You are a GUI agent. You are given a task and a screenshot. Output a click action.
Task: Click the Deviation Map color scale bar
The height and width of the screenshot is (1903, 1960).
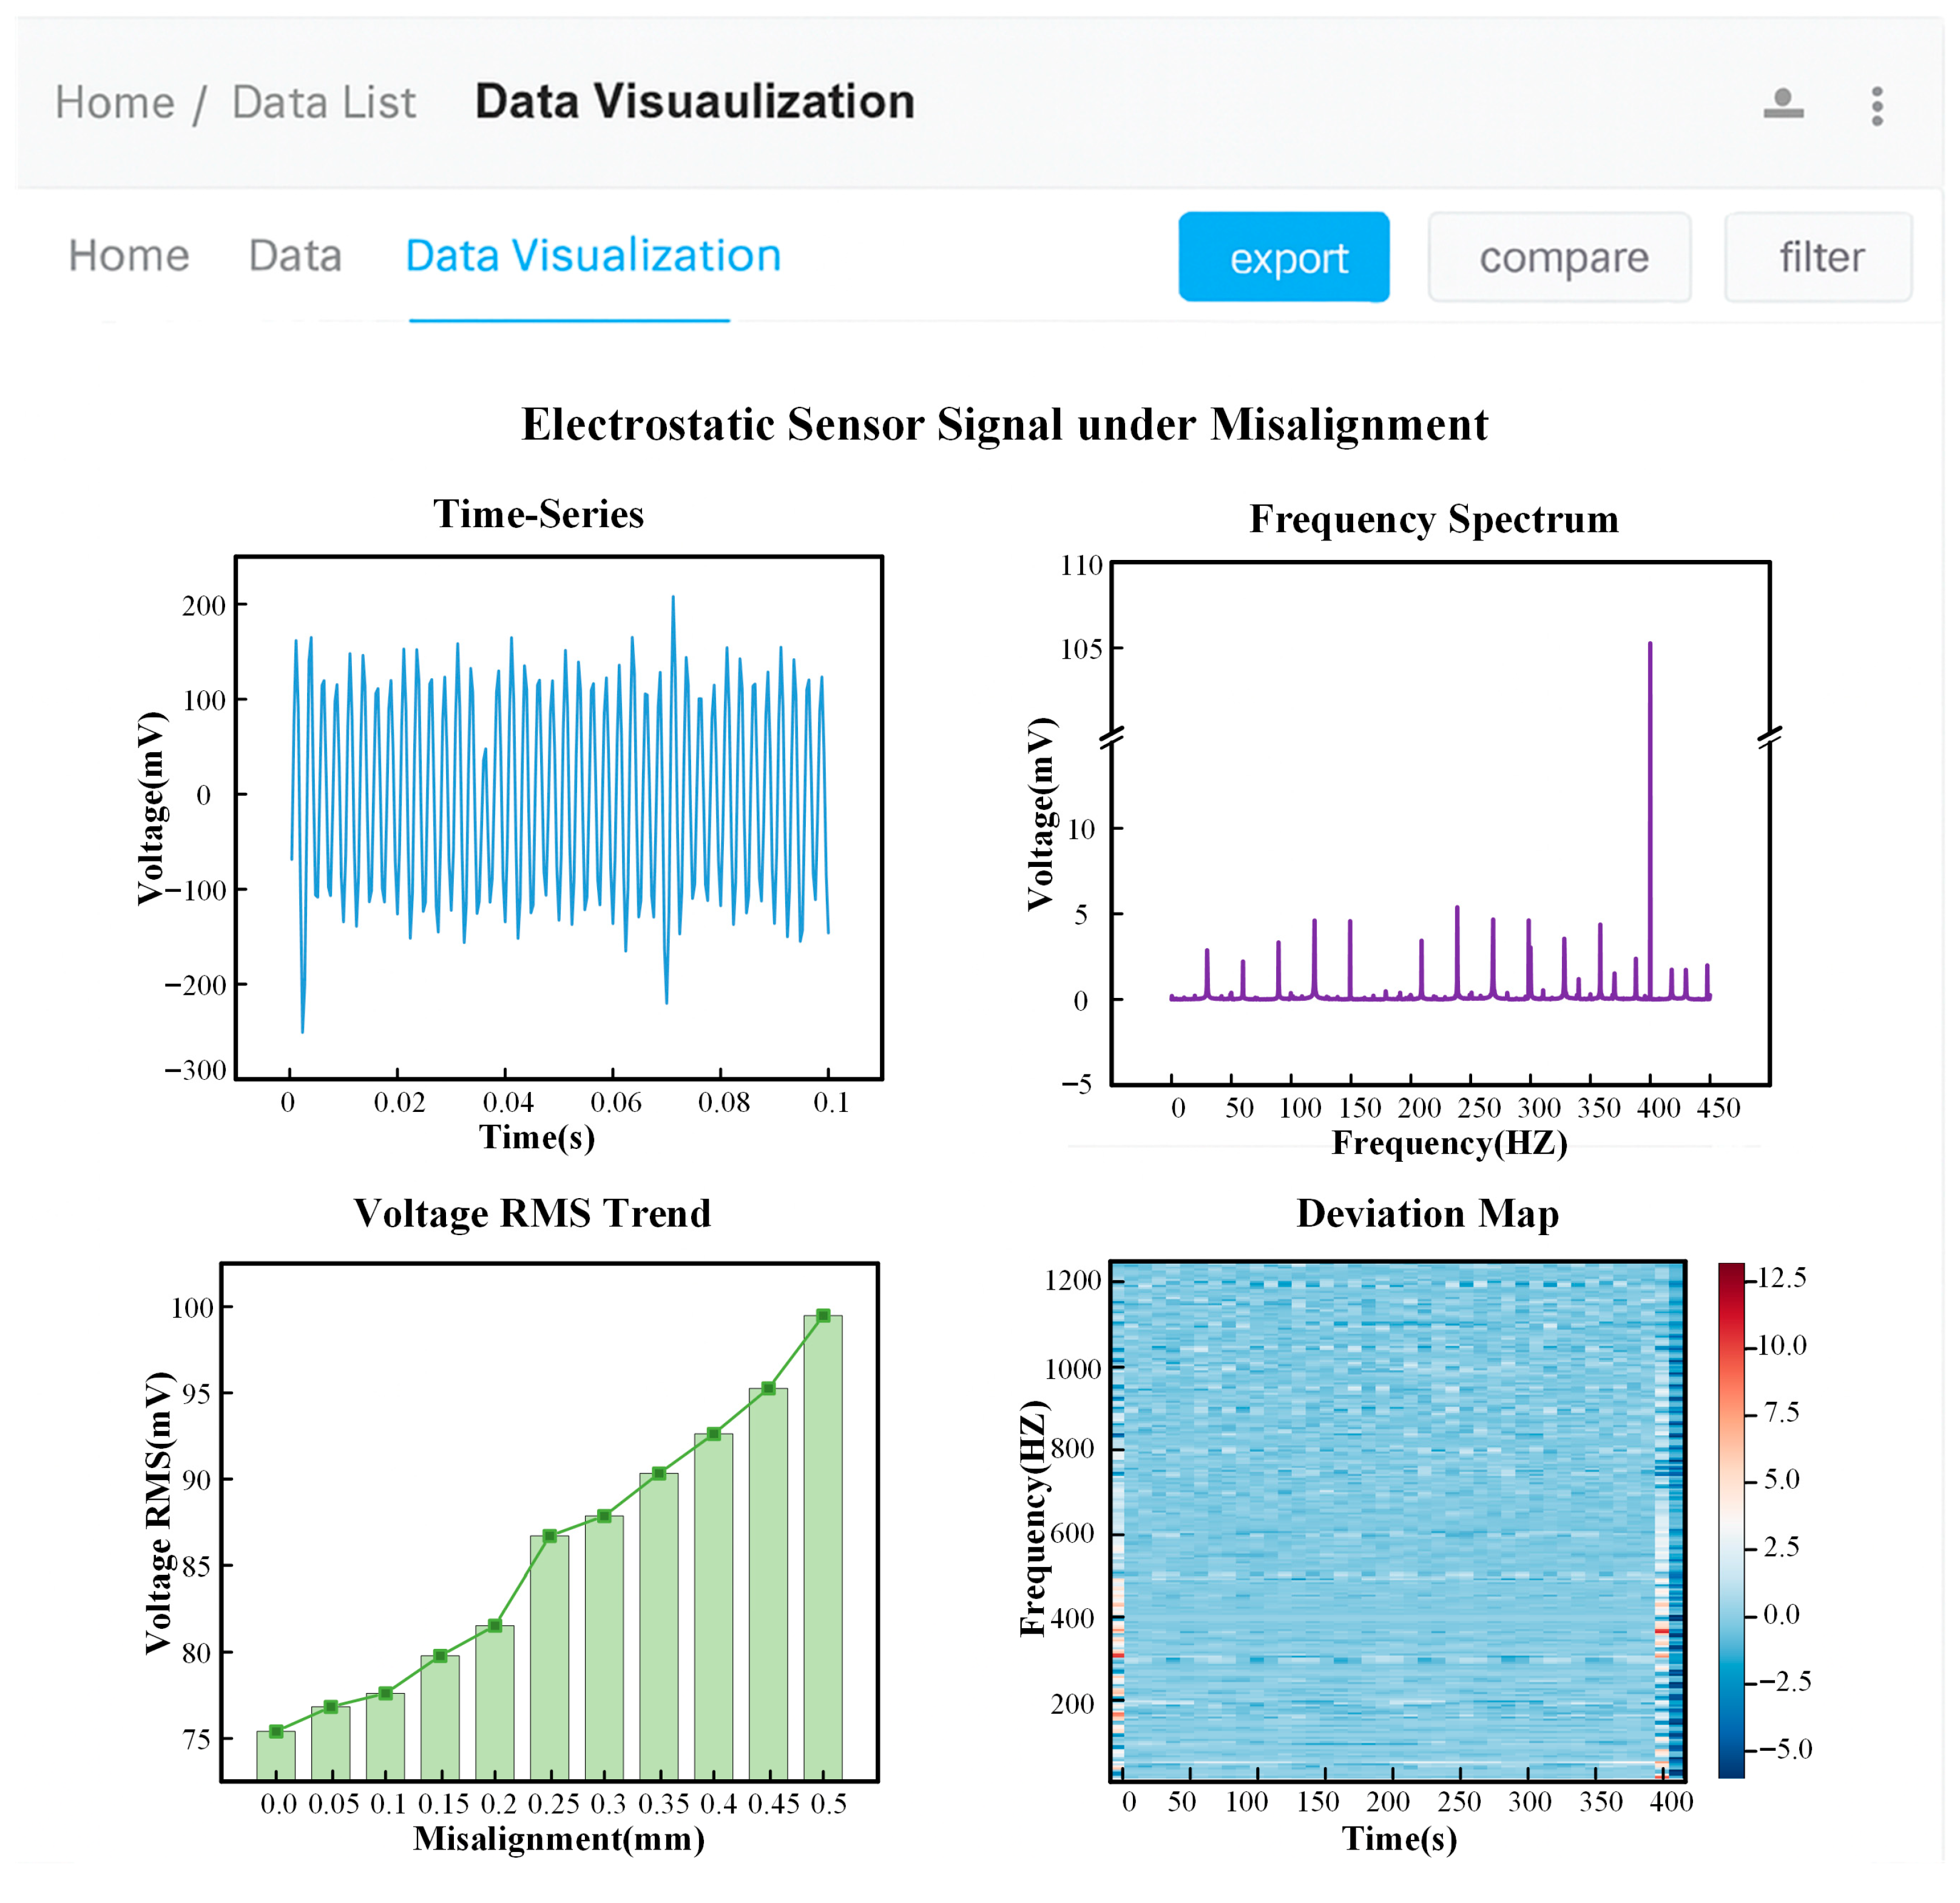coord(1731,1521)
